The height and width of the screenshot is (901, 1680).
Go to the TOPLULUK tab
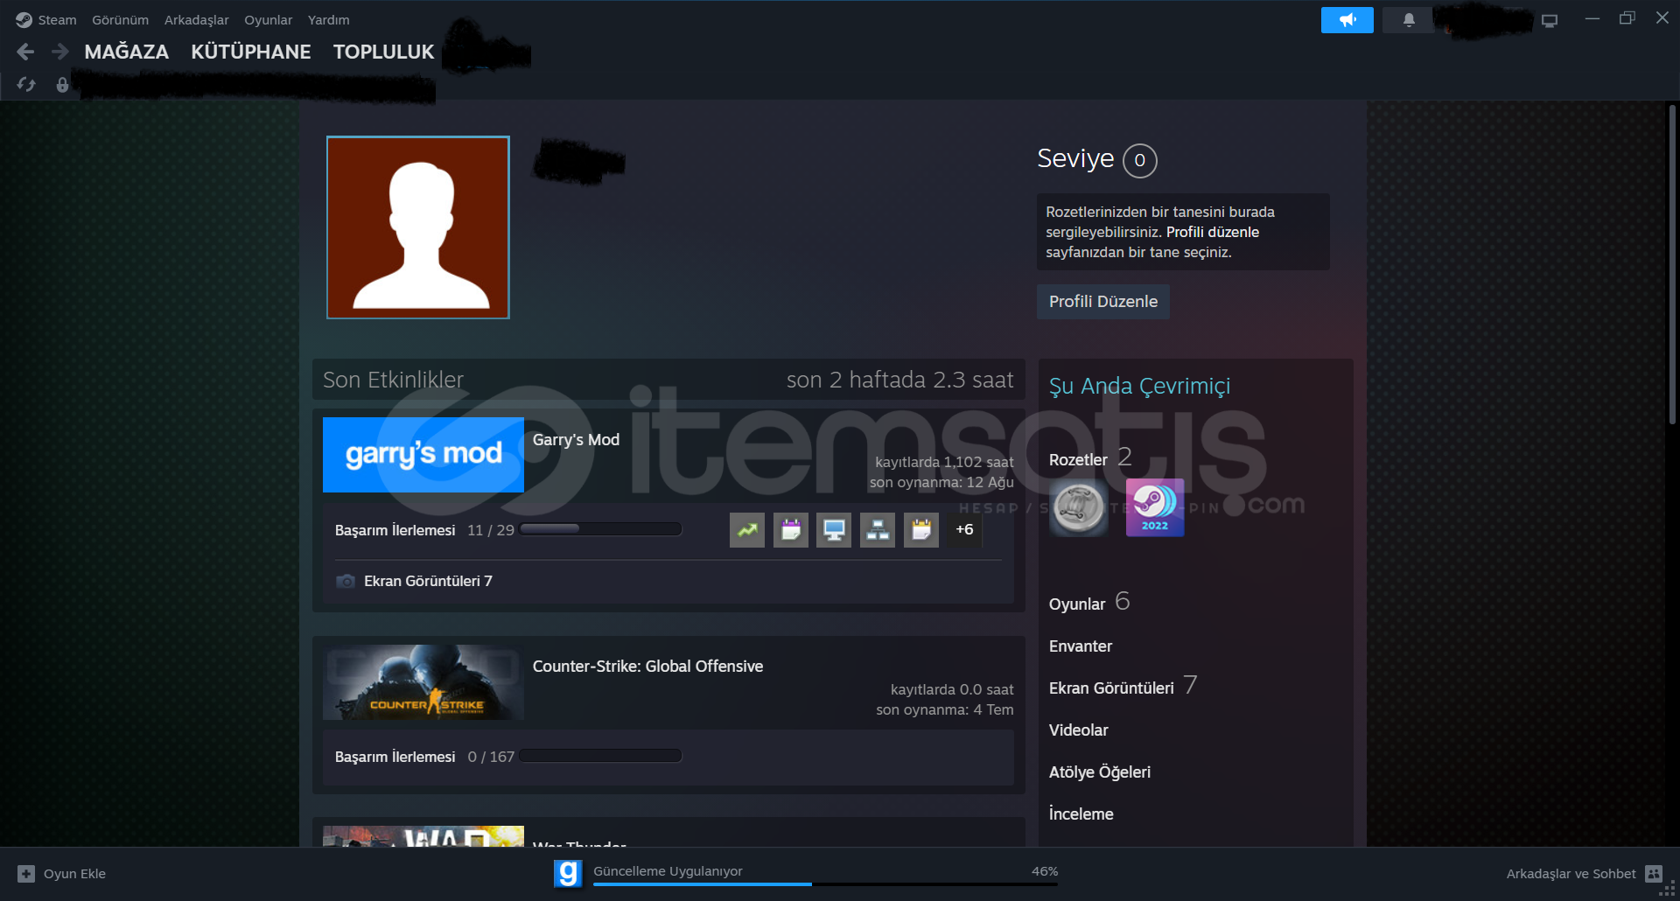pyautogui.click(x=383, y=52)
